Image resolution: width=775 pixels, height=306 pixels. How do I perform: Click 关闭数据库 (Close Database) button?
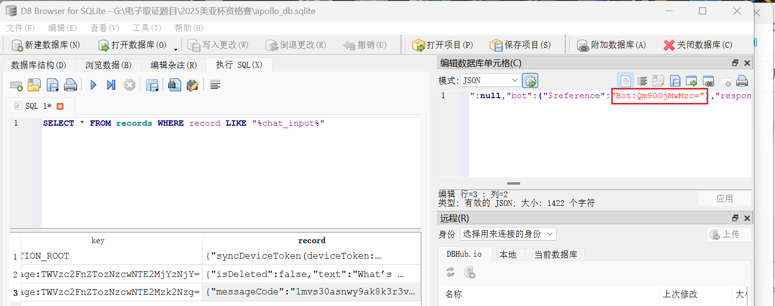pos(698,45)
